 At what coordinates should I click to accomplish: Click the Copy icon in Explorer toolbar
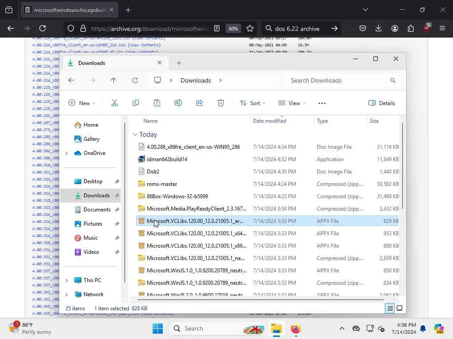point(135,103)
